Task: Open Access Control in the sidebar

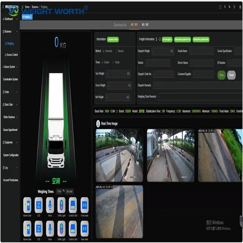Action: 11,55
